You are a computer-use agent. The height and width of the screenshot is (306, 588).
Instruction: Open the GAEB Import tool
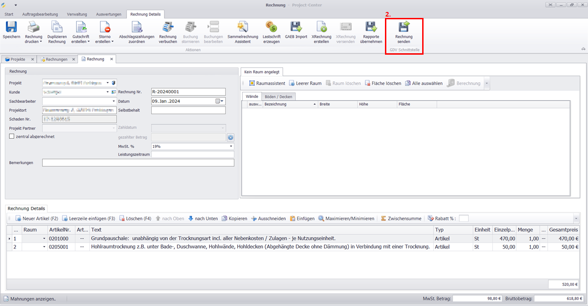pos(296,27)
